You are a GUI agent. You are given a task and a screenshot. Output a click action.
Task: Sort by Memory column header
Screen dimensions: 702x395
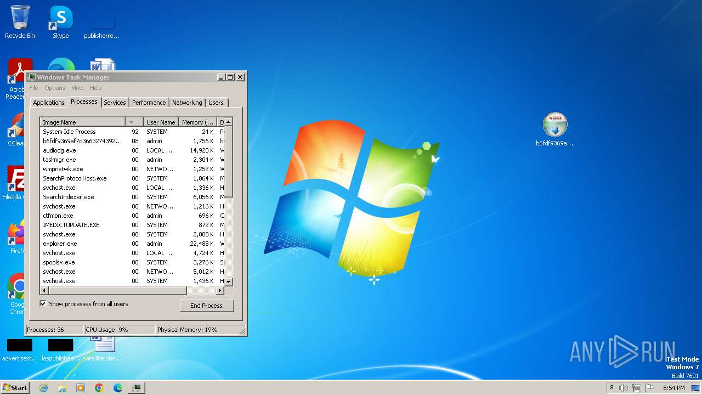click(x=197, y=122)
